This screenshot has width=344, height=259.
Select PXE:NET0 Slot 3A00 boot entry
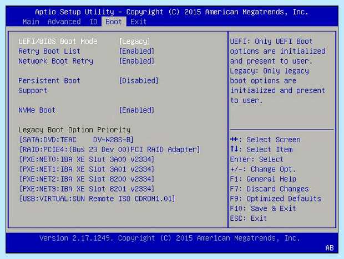coord(87,159)
